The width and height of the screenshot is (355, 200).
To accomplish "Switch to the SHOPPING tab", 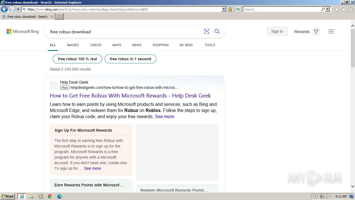I will click(161, 45).
